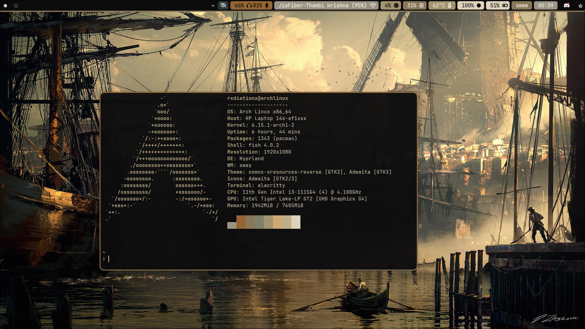This screenshot has width=585, height=329.
Task: Click the 'Resolution: 1920x1080' line
Action: 259,152
